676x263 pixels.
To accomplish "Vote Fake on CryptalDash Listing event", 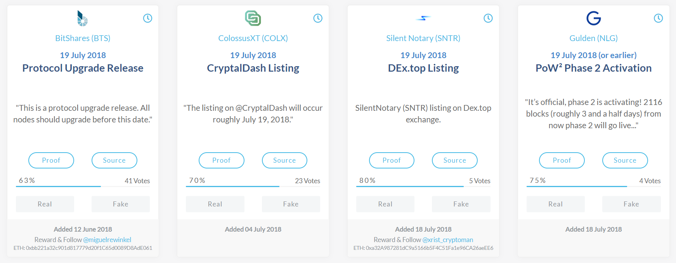I will [291, 204].
